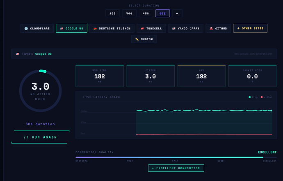Click the US flag in the Target bar
The width and height of the screenshot is (283, 181).
coord(17,54)
